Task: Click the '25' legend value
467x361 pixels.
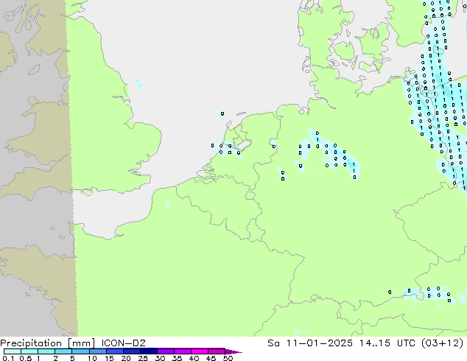Action: (x=143, y=358)
